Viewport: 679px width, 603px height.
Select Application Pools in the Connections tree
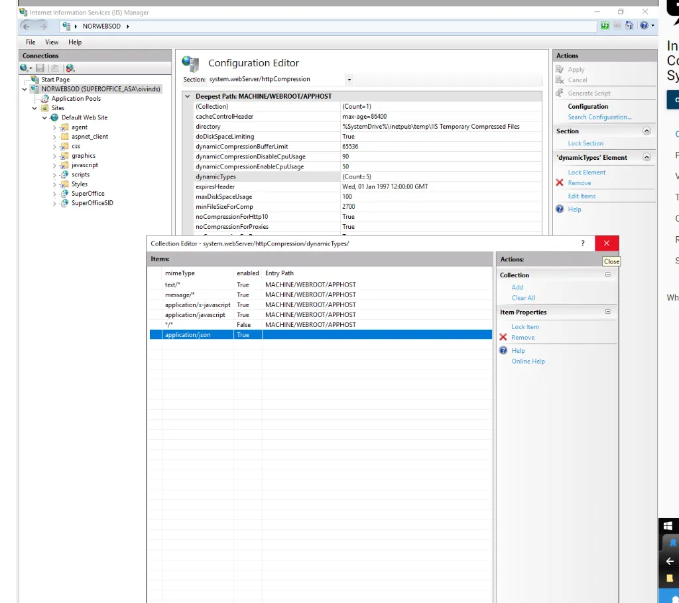coord(76,98)
